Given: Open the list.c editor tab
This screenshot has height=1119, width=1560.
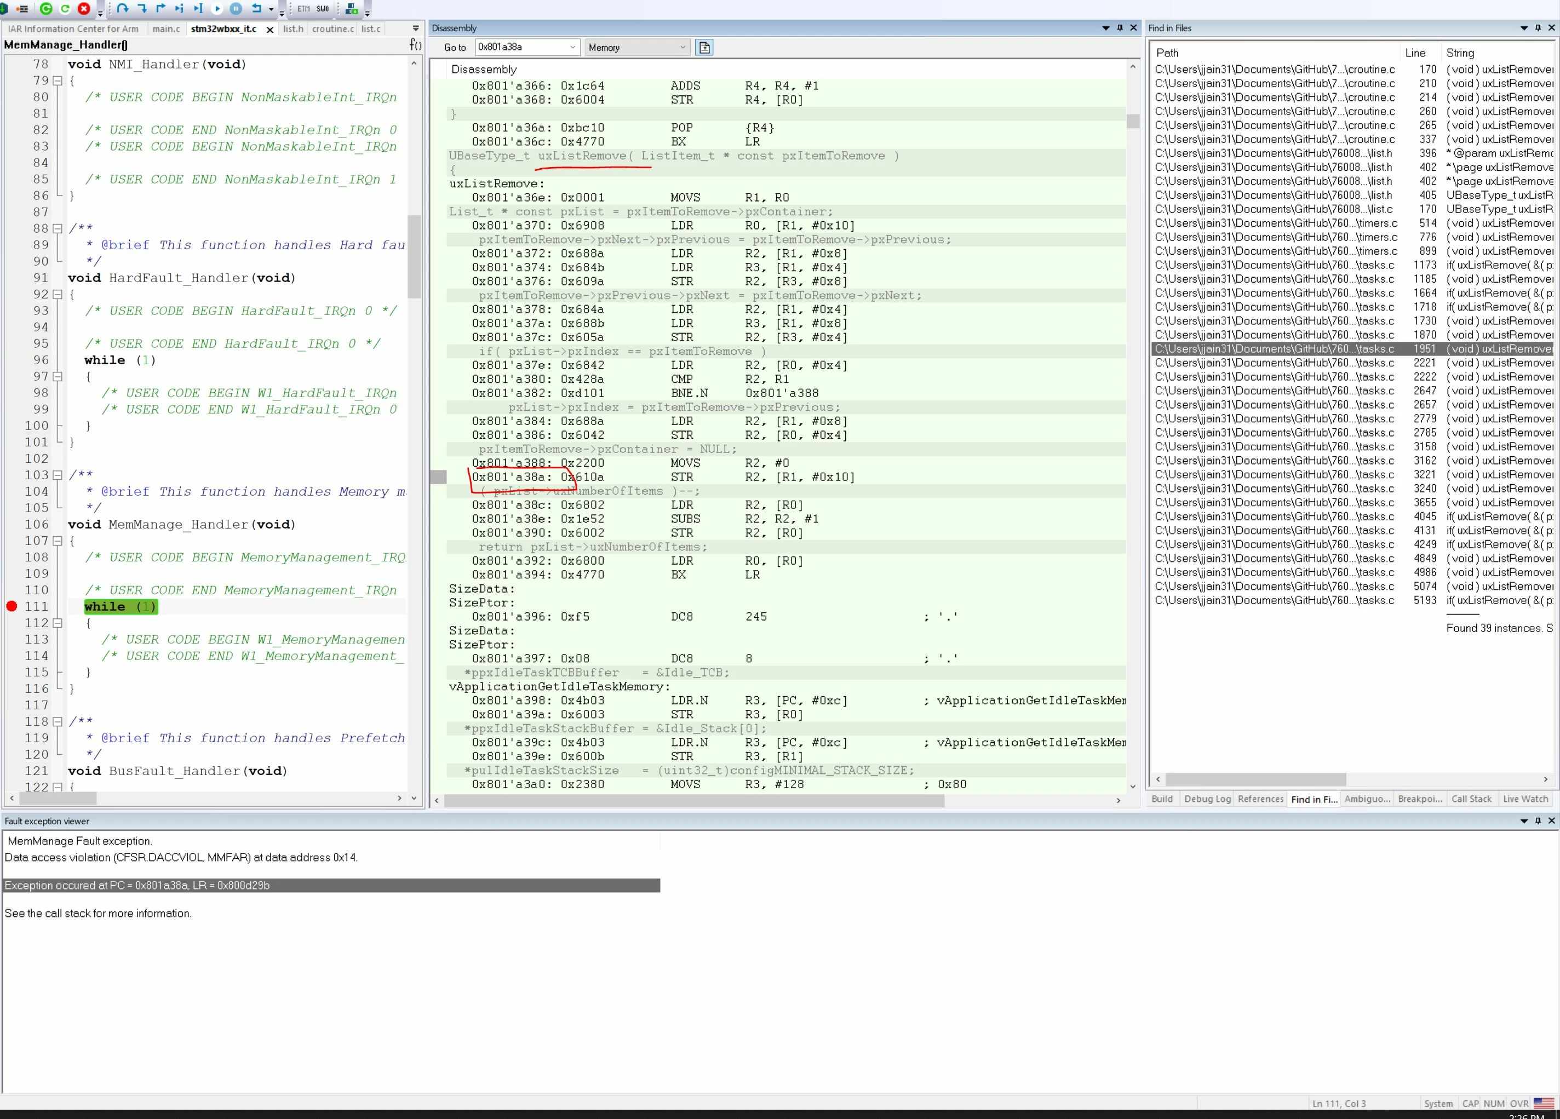Looking at the screenshot, I should [371, 29].
